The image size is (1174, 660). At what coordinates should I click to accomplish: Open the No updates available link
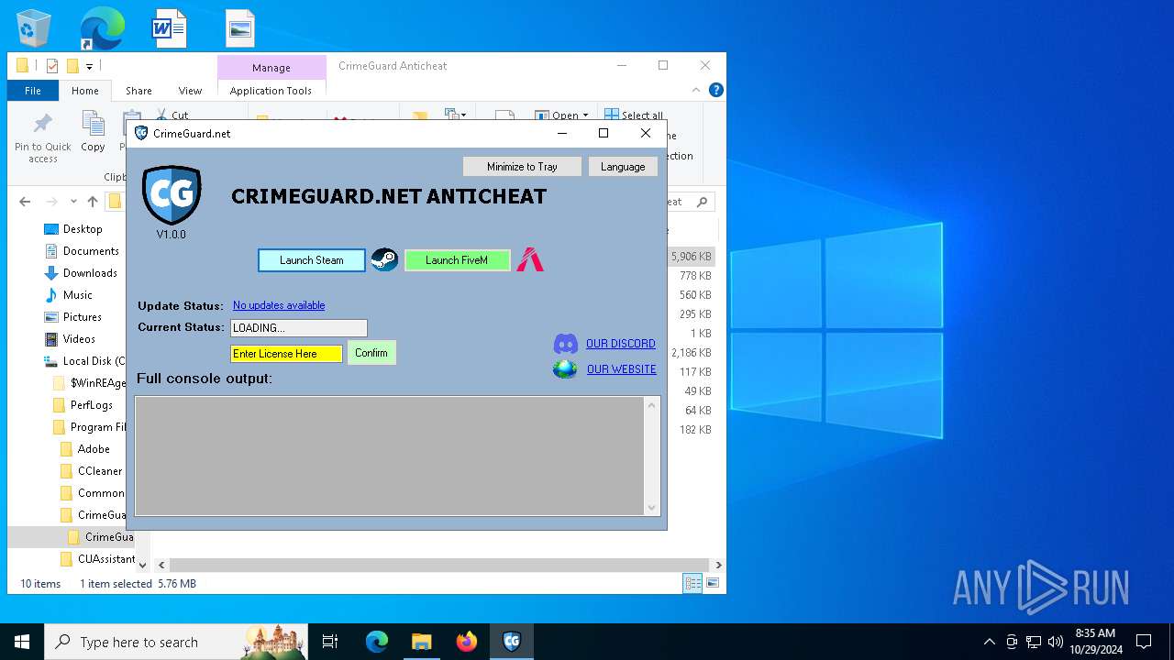pos(279,305)
